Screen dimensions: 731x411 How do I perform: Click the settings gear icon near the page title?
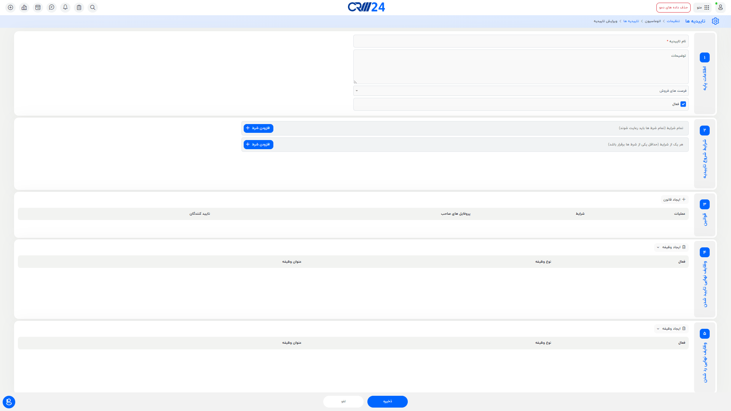[715, 21]
